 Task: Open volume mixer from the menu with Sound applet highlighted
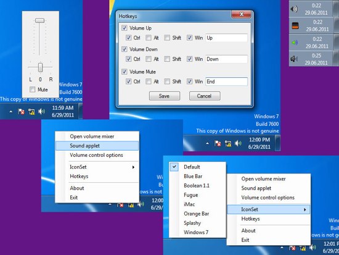tap(97, 136)
